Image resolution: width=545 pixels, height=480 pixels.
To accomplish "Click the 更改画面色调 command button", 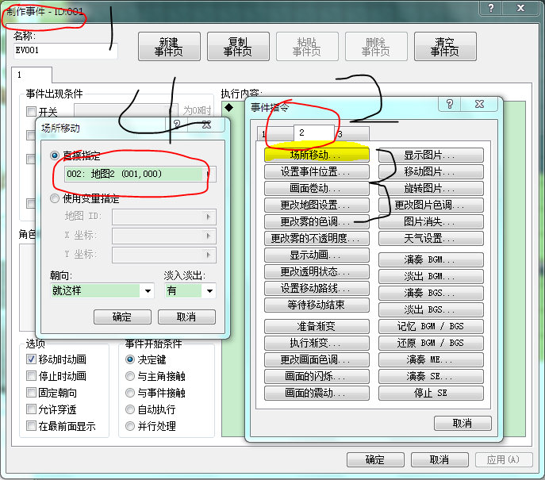I will [317, 359].
